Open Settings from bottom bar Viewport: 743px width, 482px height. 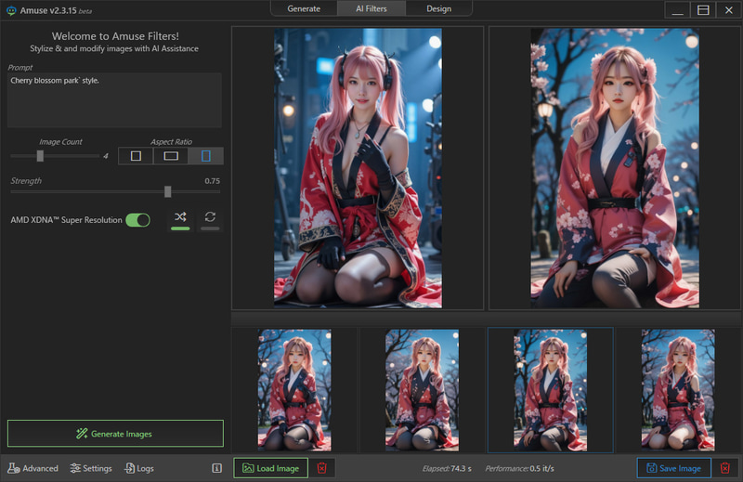tap(91, 468)
